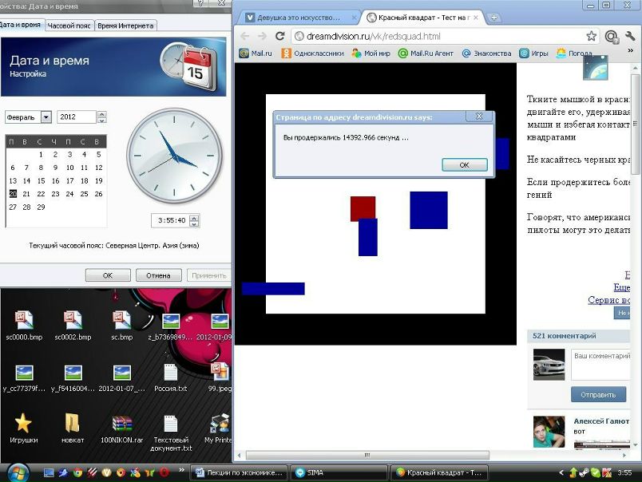Select the Девушка это искусство browser tab

point(297,17)
